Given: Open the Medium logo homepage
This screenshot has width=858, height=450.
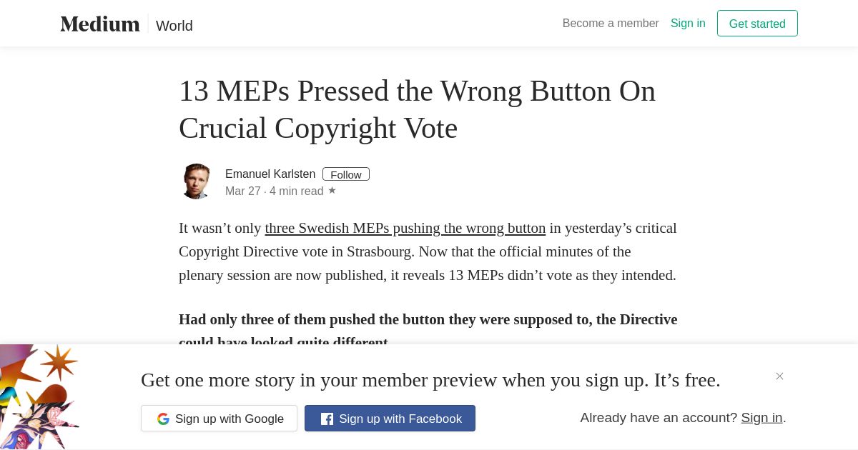Looking at the screenshot, I should coord(100,24).
